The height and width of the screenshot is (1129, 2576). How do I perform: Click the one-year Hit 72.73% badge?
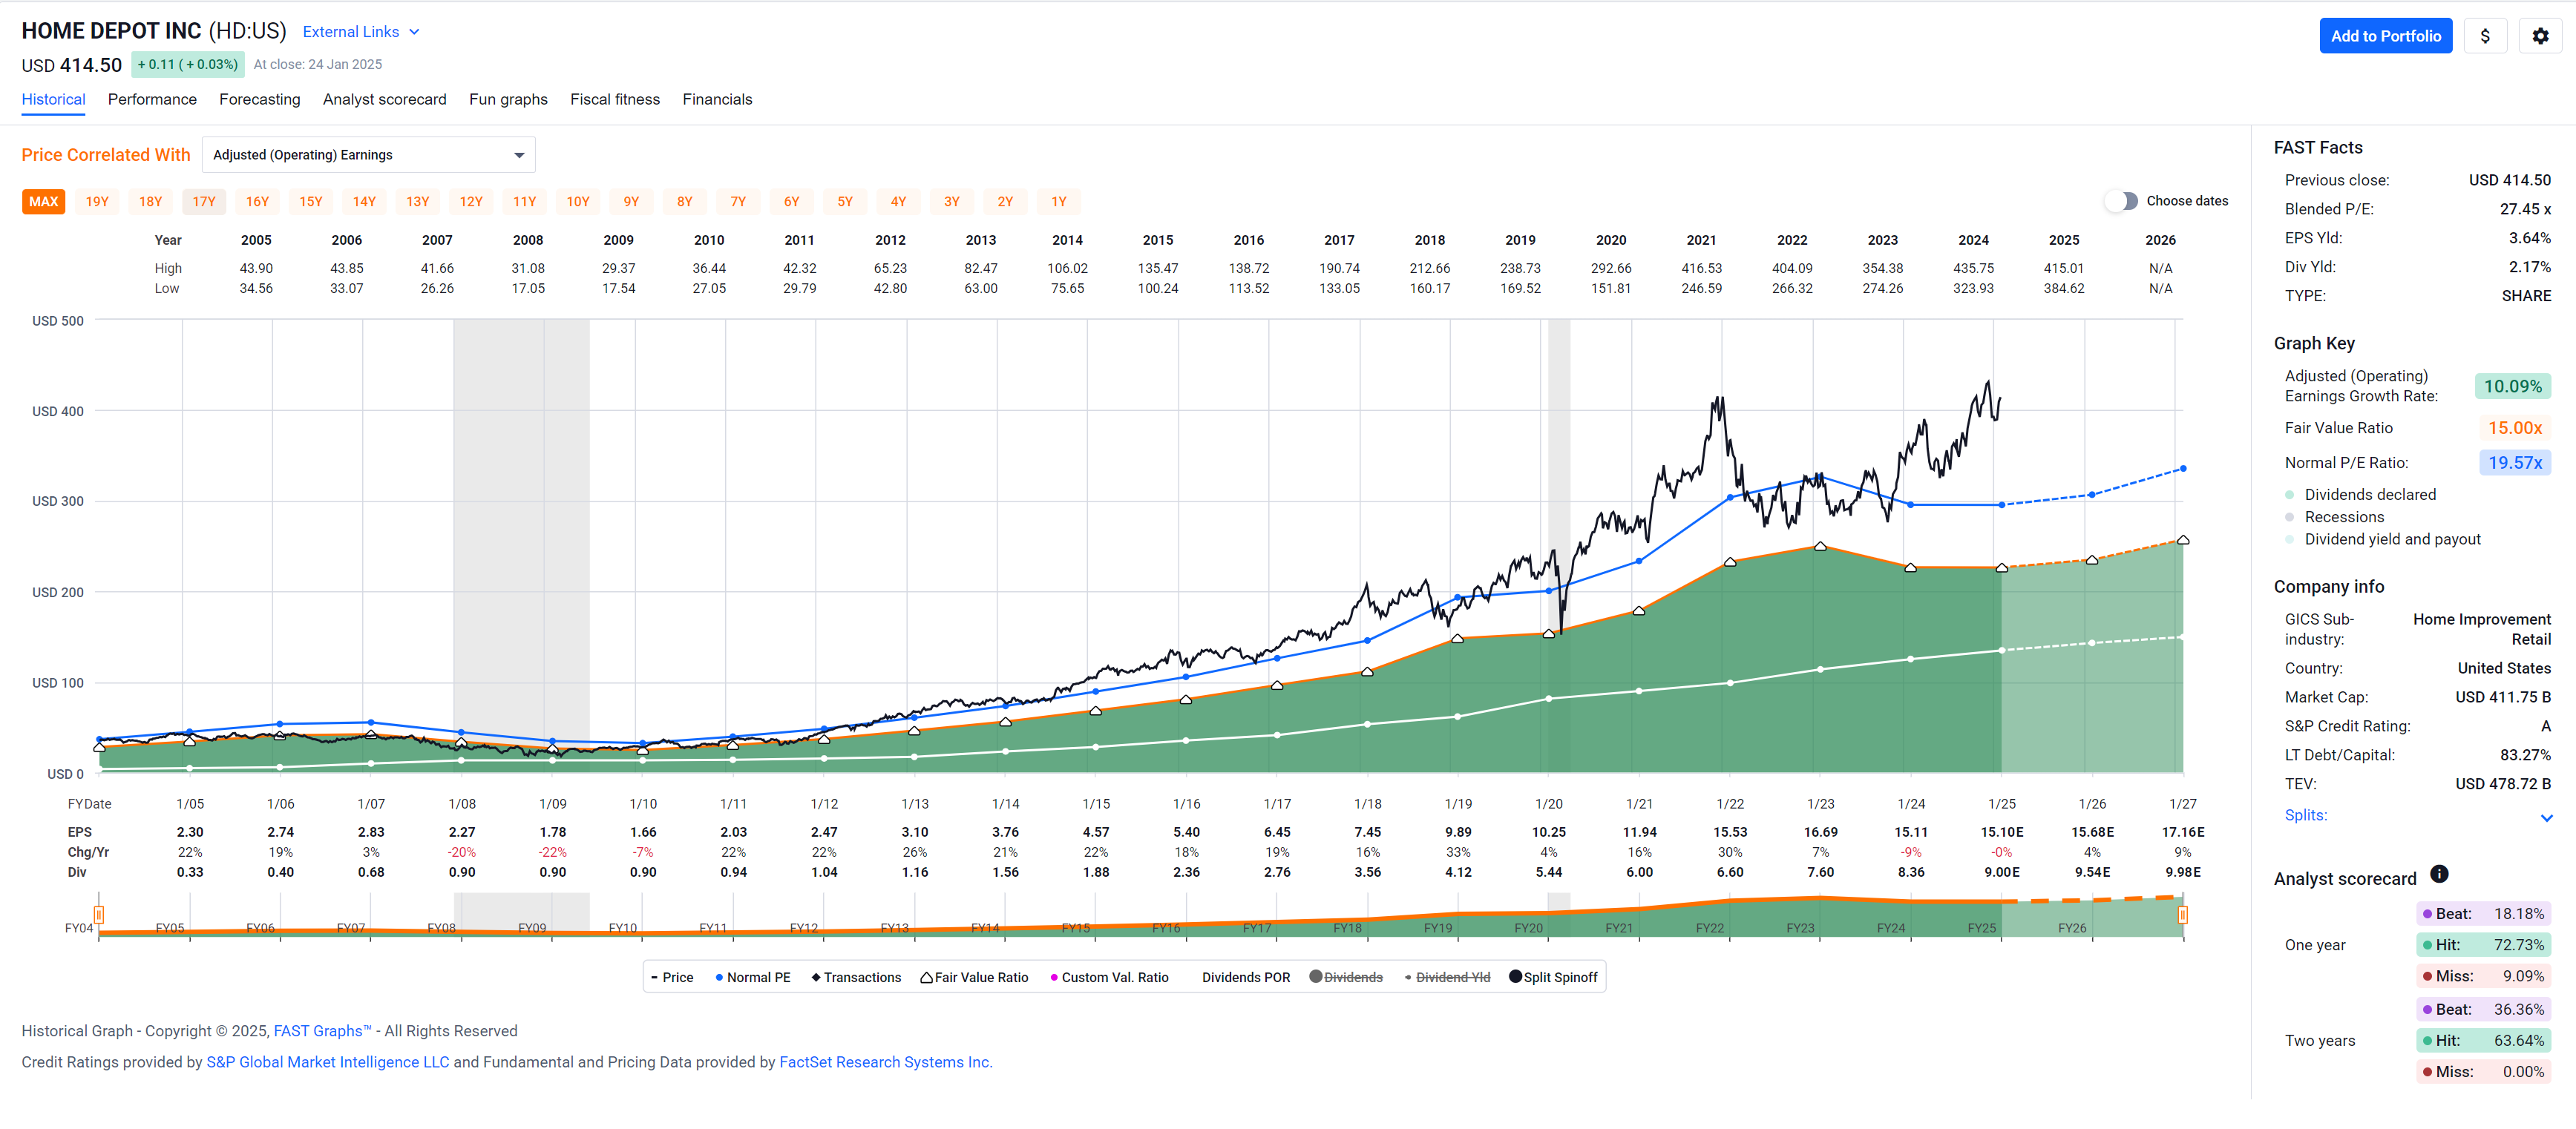click(2483, 945)
